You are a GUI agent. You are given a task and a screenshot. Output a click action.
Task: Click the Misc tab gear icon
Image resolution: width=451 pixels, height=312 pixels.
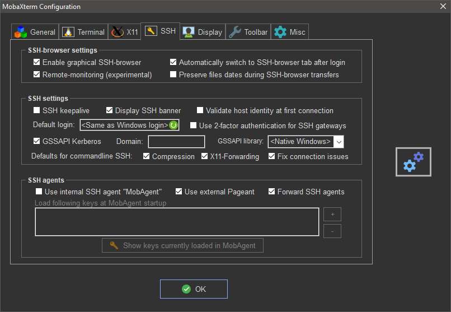[x=280, y=32]
